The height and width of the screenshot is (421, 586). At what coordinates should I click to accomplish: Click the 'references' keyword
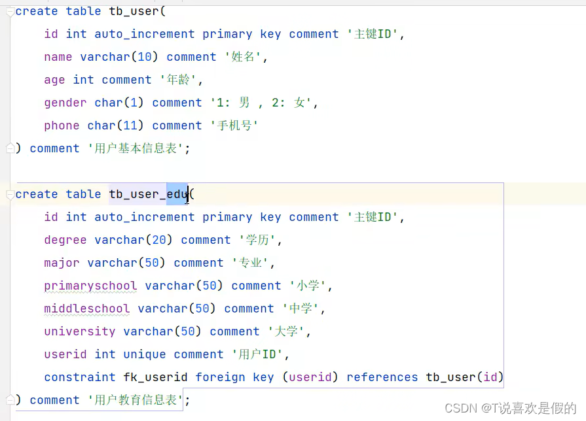(382, 377)
